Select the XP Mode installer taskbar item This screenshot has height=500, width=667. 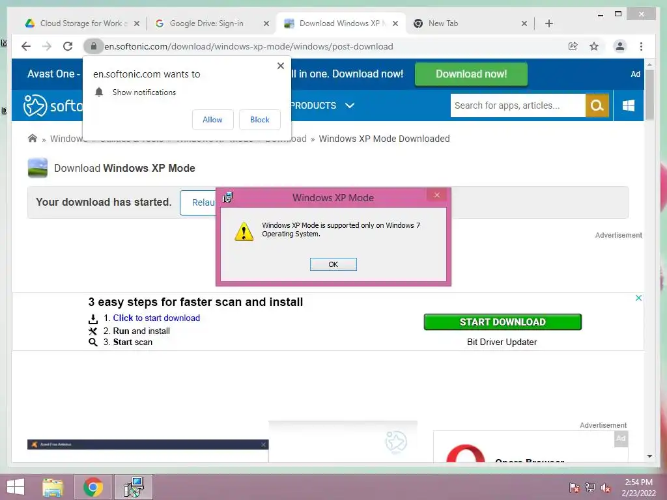134,487
